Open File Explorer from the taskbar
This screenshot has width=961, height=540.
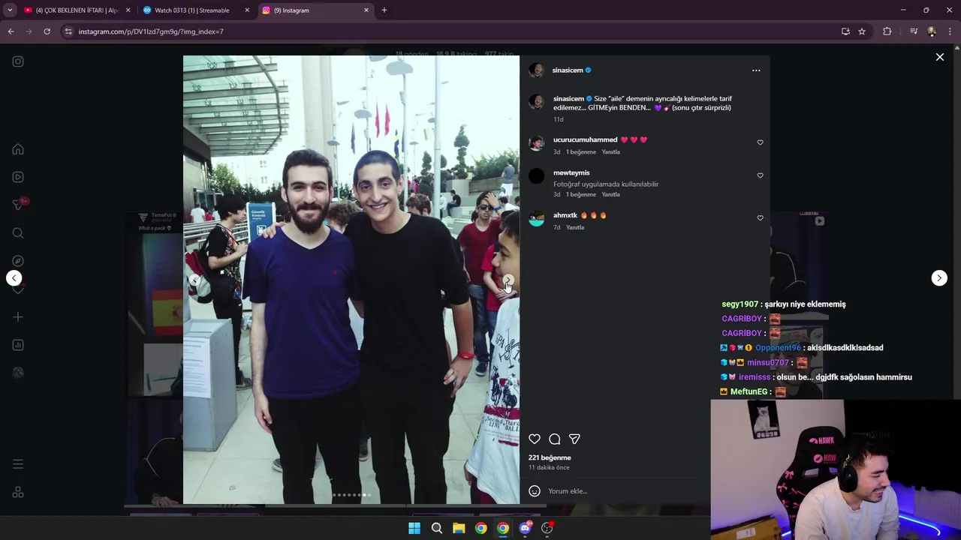point(459,528)
